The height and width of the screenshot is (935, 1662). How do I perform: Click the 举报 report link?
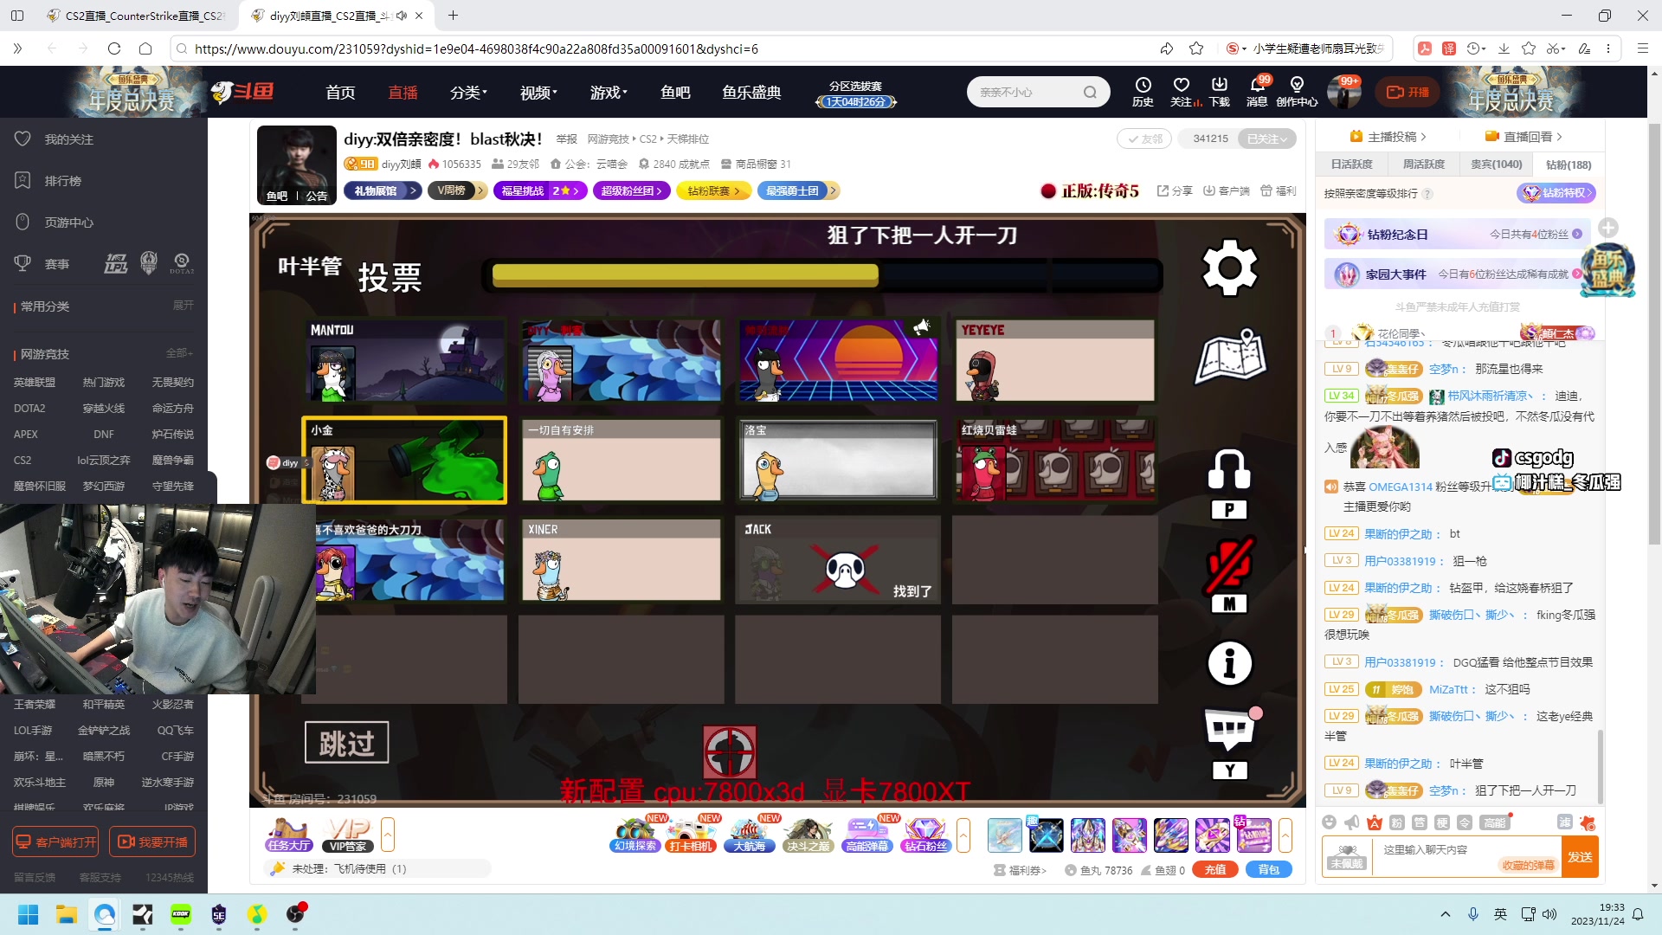pos(567,139)
